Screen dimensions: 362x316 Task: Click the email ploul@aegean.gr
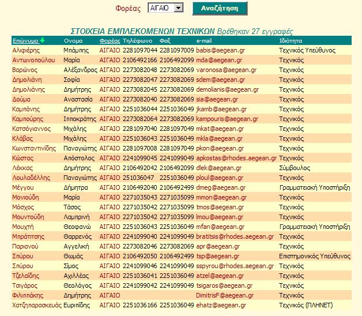(x=220, y=178)
